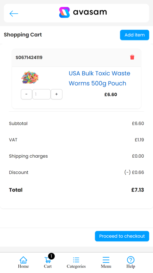
Task: Go back using the blue arrow
Action: (14, 13)
